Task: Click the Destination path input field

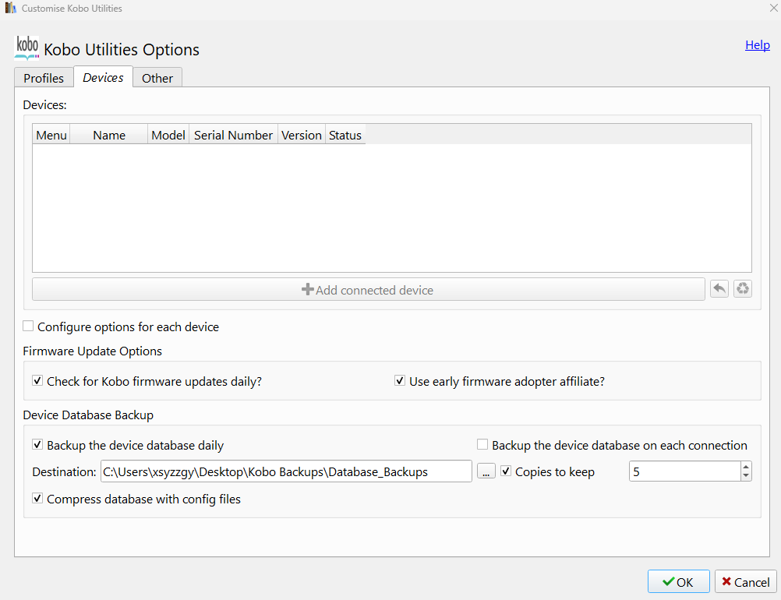Action: point(286,471)
